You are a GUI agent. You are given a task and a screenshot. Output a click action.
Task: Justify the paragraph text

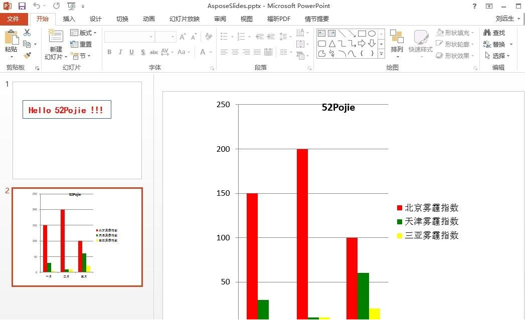[x=257, y=52]
